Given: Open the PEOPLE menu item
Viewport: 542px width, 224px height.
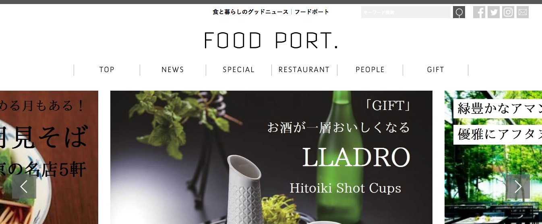Looking at the screenshot, I should (370, 70).
